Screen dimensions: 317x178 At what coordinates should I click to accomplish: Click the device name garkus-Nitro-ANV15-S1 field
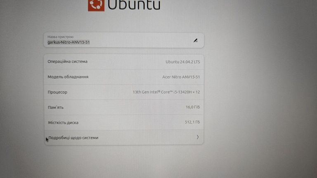(124, 40)
